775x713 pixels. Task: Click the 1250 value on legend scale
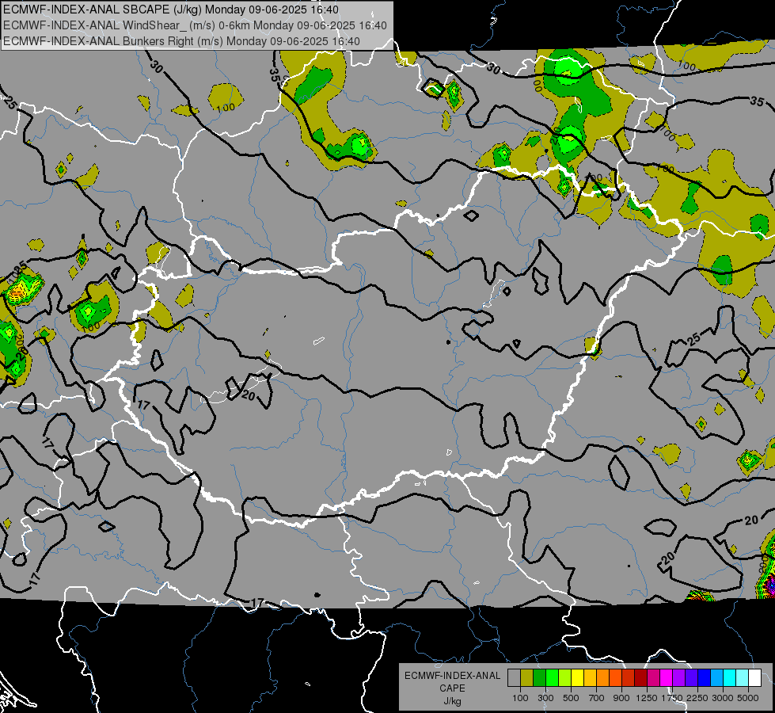pos(647,698)
